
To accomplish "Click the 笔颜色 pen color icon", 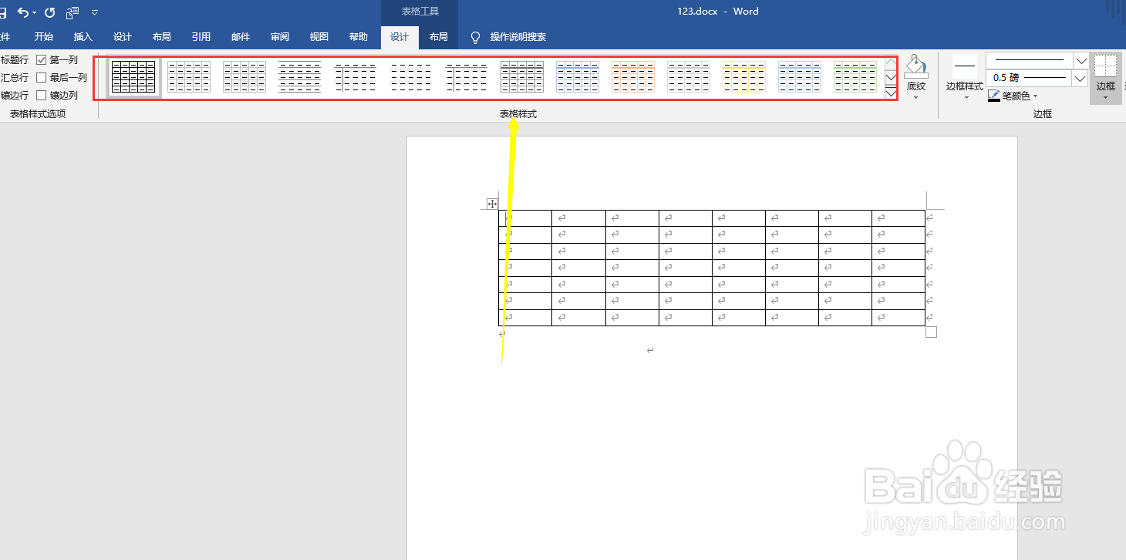I will 994,96.
